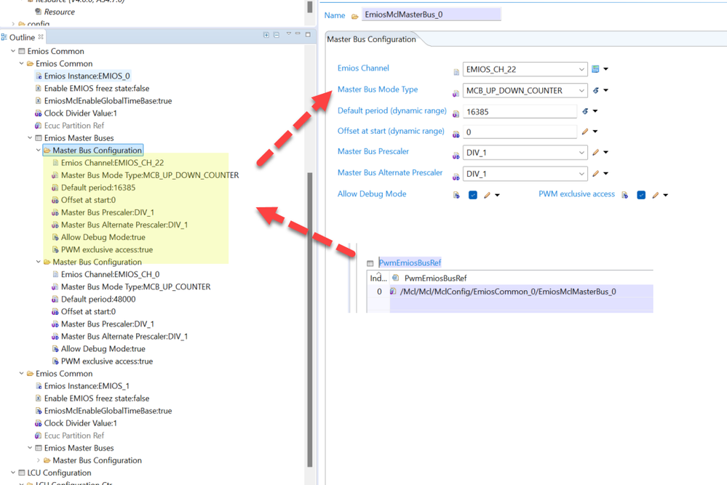Click reference icon in PwmEmiosBusRef column header
727x485 pixels.
point(395,278)
